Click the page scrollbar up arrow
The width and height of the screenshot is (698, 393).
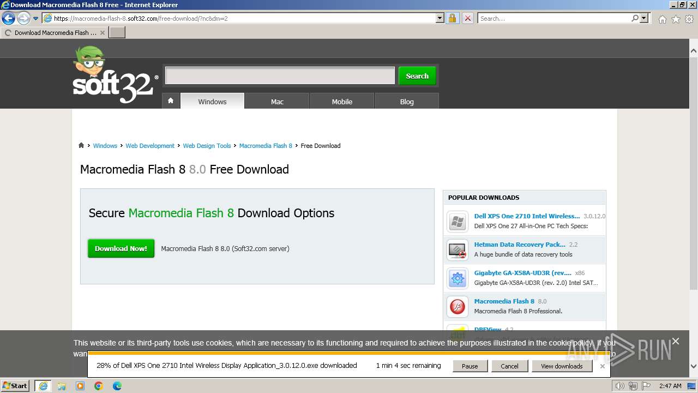tap(693, 51)
